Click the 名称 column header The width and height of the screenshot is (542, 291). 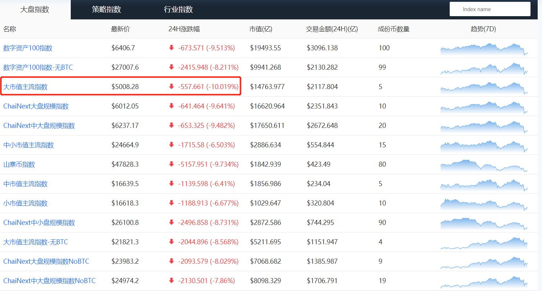[x=10, y=29]
